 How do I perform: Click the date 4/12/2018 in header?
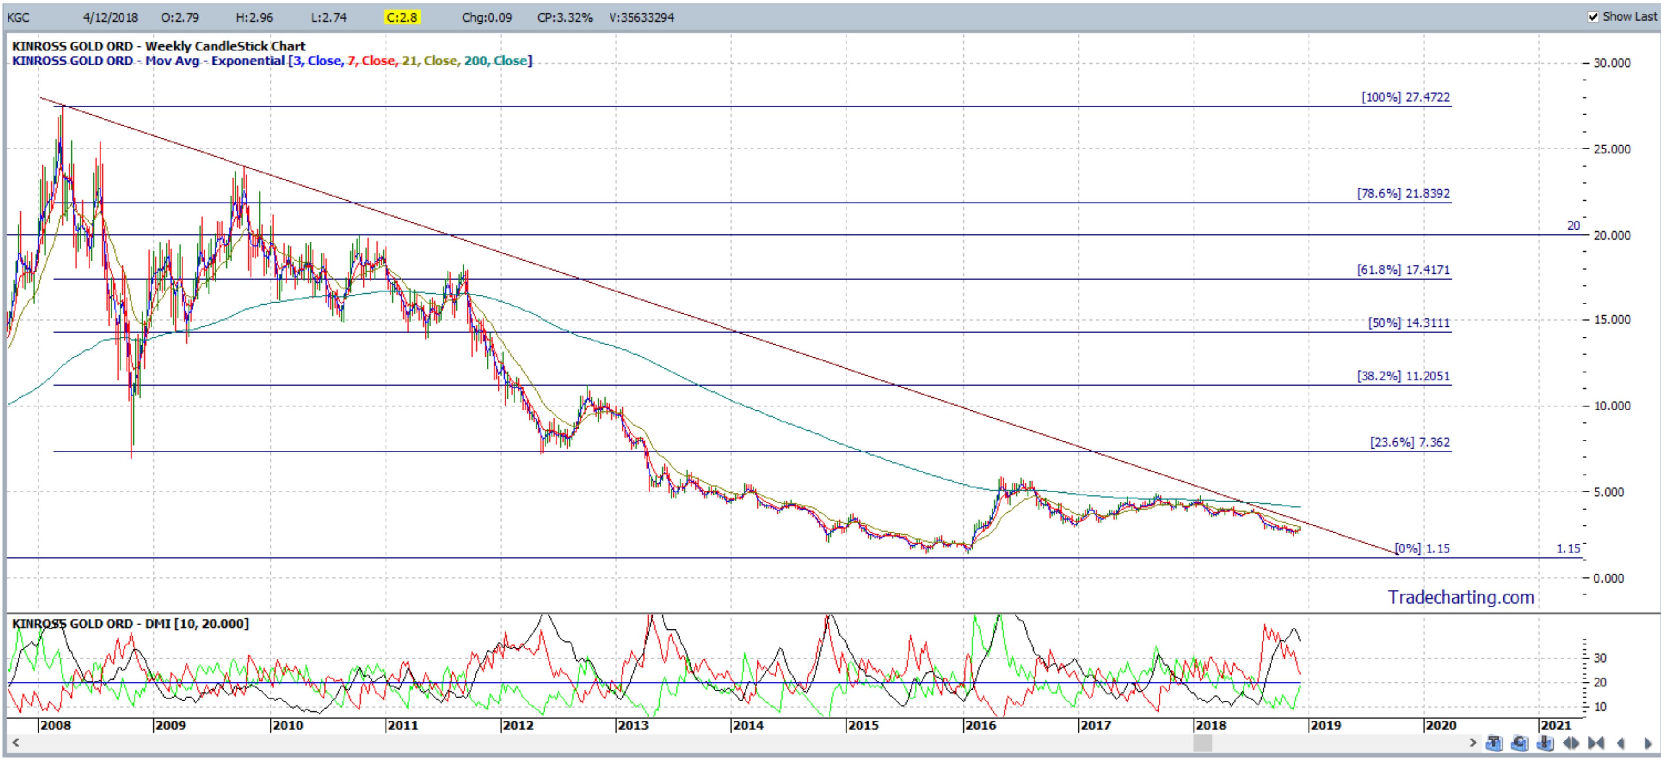[110, 17]
